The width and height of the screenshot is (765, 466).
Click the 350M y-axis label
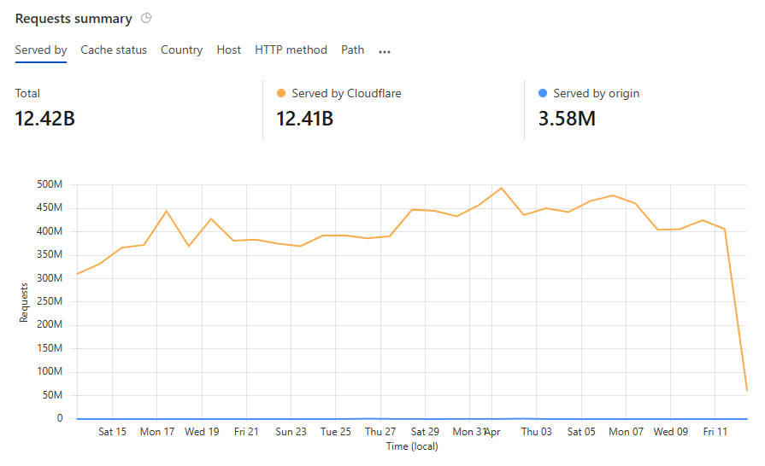click(x=50, y=254)
